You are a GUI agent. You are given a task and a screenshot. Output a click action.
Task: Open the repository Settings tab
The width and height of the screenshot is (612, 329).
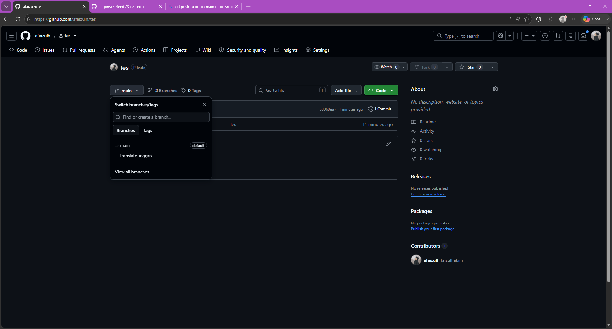318,50
